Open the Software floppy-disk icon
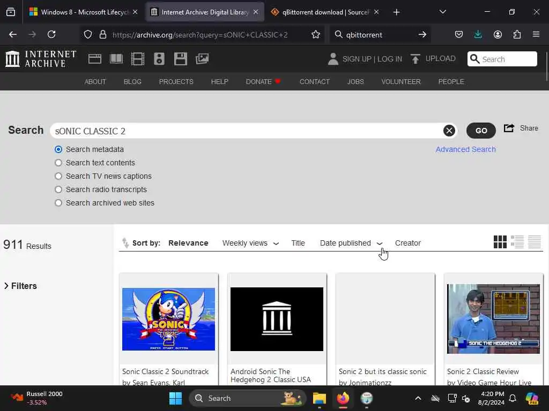The width and height of the screenshot is (549, 411). (181, 59)
